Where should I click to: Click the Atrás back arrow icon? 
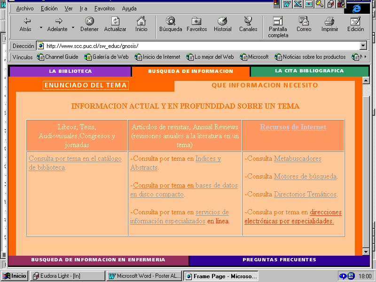[x=26, y=21]
